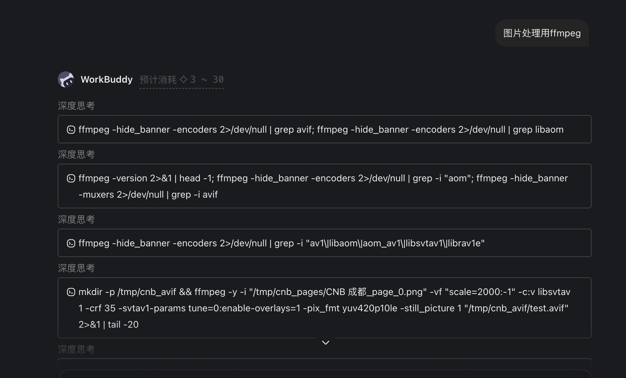This screenshot has height=378, width=626.
Task: Click the message input box at bottom
Action: click(326, 374)
